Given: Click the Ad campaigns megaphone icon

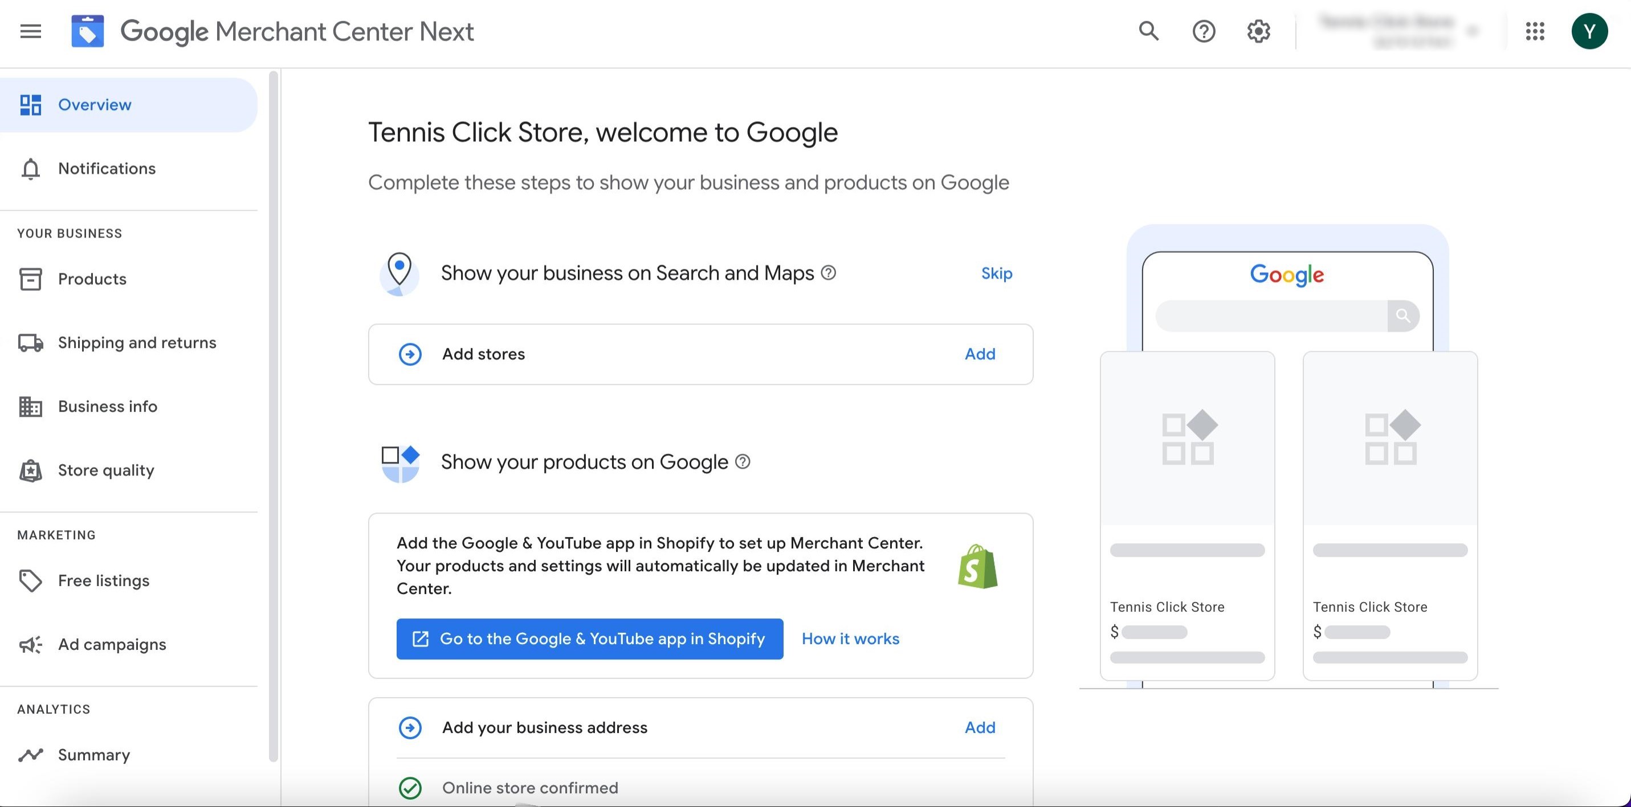Looking at the screenshot, I should tap(30, 645).
